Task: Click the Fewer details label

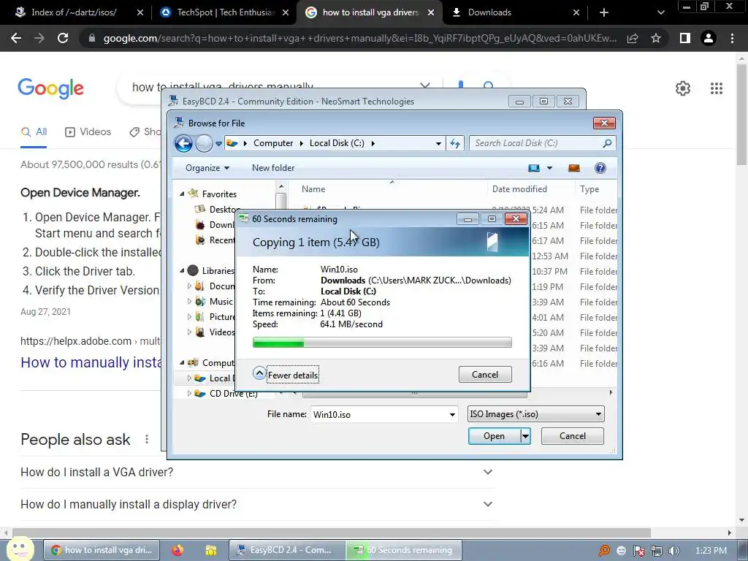Action: [x=293, y=375]
